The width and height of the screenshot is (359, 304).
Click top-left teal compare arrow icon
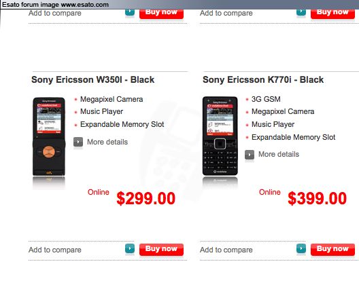pos(130,12)
